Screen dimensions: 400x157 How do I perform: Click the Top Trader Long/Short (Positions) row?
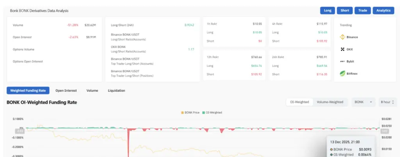point(153,74)
